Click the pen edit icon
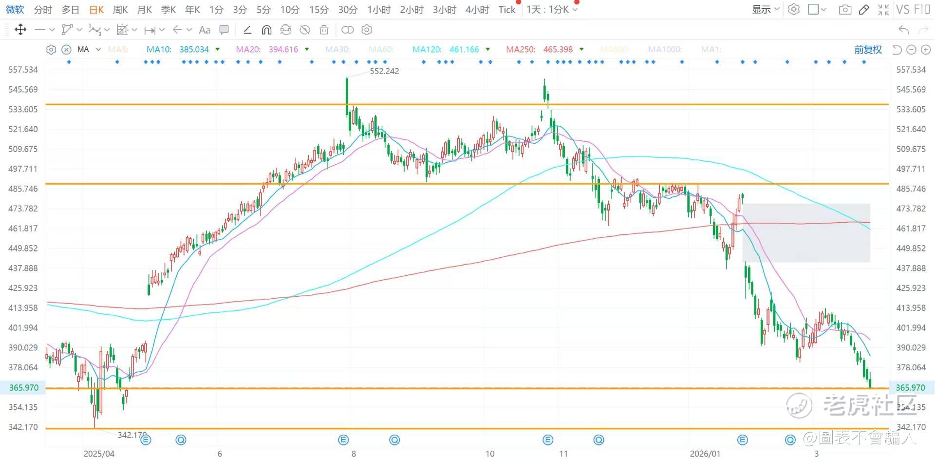 coord(864,10)
